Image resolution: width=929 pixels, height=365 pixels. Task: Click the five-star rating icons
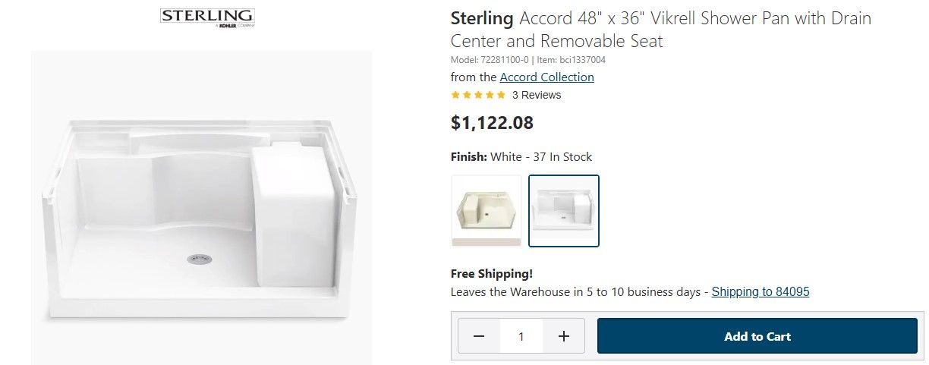click(478, 95)
